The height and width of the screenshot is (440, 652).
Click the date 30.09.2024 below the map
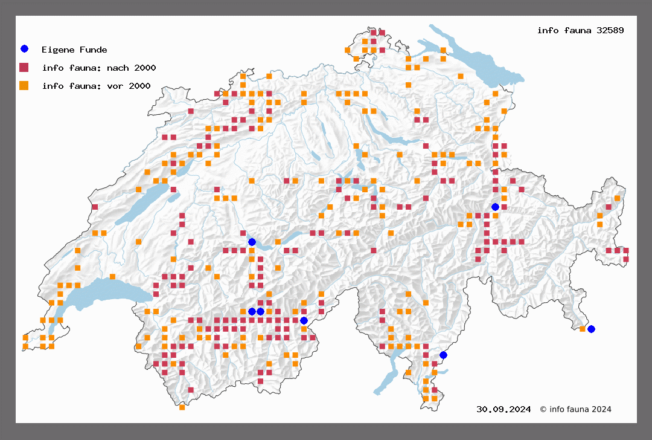[503, 409]
